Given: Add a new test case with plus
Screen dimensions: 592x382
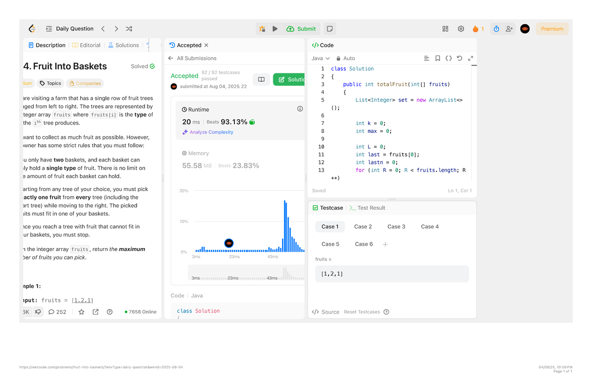Looking at the screenshot, I should tap(385, 244).
